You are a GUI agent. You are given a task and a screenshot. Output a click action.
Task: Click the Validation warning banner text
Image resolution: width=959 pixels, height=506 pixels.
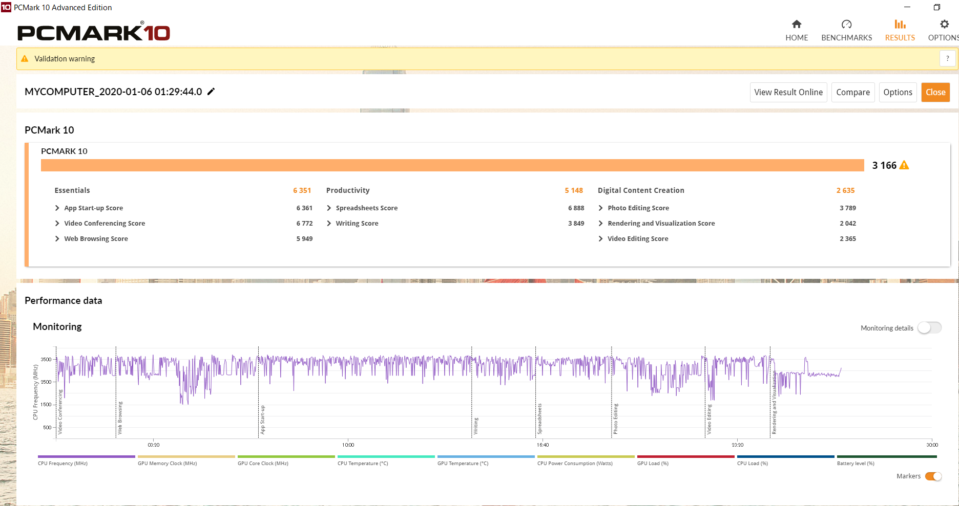coord(65,59)
